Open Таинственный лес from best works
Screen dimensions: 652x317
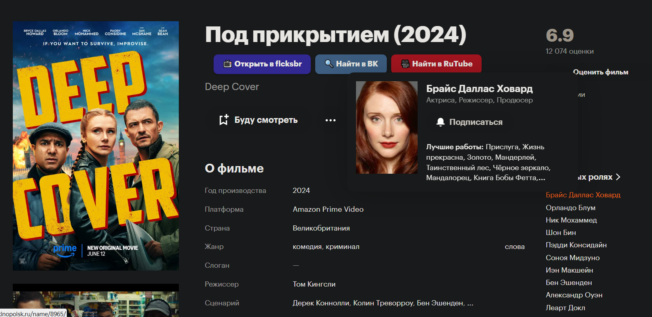(x=457, y=168)
